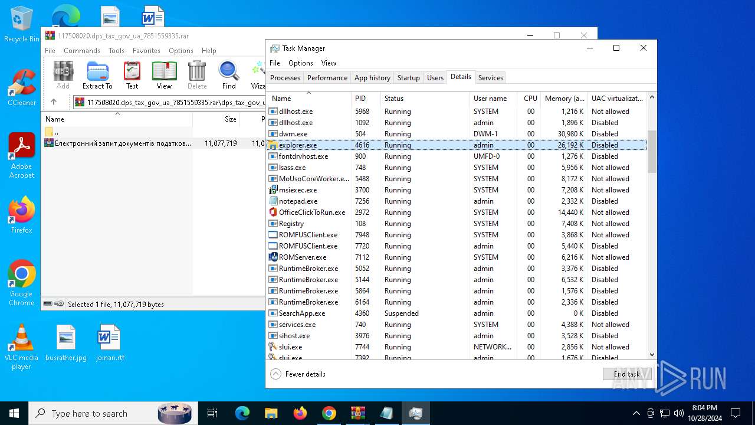The image size is (755, 425).
Task: Open VLC media player desktop shortcut
Action: (21, 347)
